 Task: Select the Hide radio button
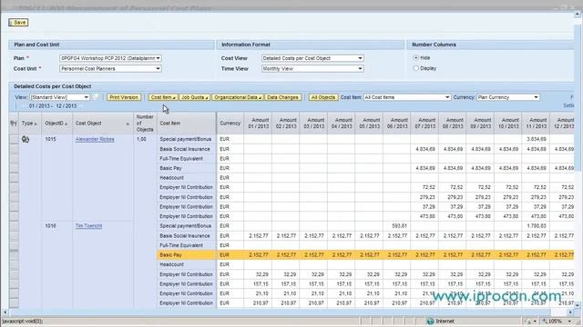[x=416, y=58]
